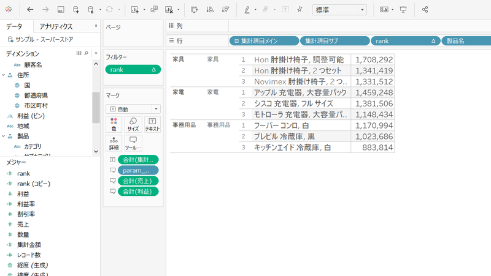
Task: Collapse the 住所 hierarchy
Action: 4,75
